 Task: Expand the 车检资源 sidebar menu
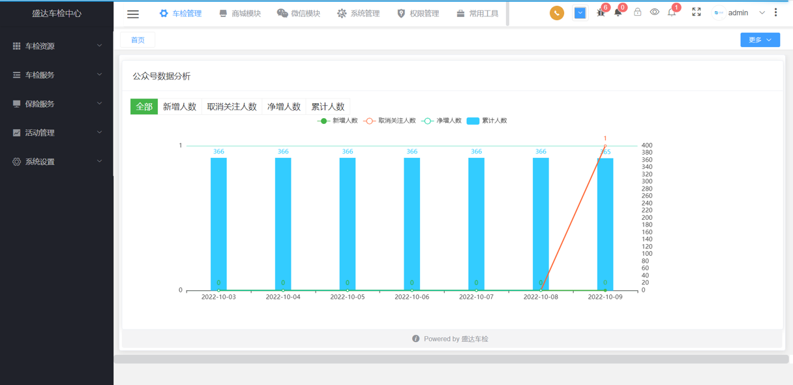tap(57, 46)
